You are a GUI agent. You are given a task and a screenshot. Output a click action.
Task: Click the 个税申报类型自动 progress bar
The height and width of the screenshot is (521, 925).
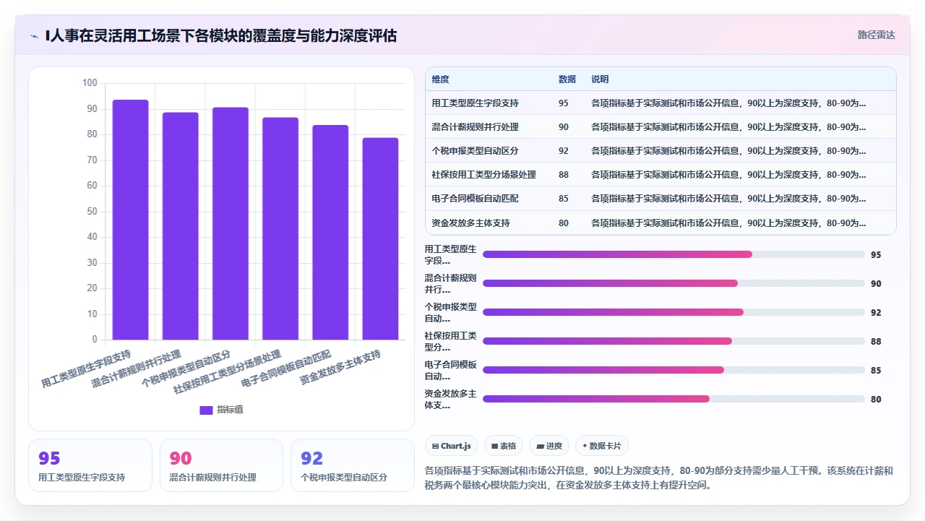point(674,312)
